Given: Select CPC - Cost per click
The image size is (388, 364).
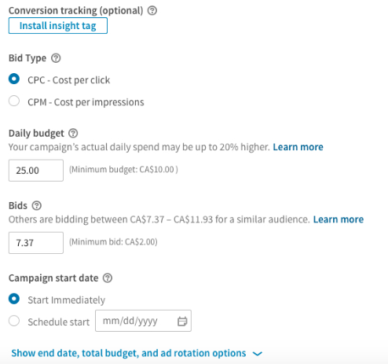Looking at the screenshot, I should (x=14, y=79).
